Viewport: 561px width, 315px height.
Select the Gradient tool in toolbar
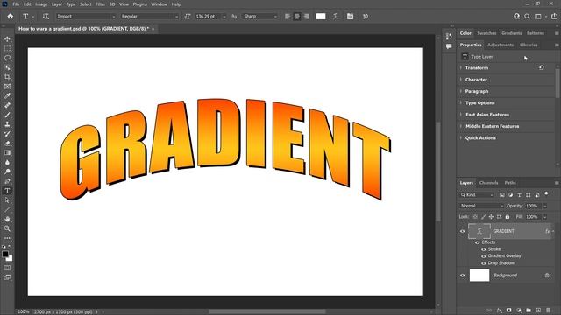[x=7, y=152]
